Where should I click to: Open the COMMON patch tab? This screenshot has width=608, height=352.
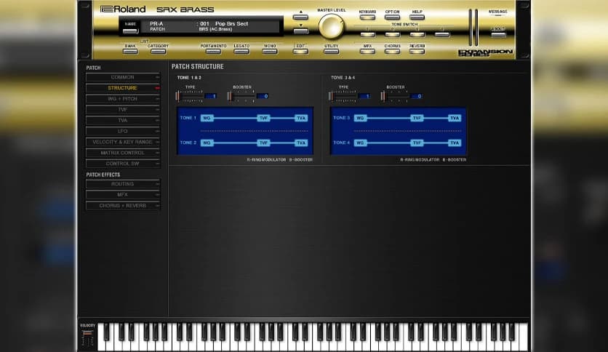tap(122, 77)
